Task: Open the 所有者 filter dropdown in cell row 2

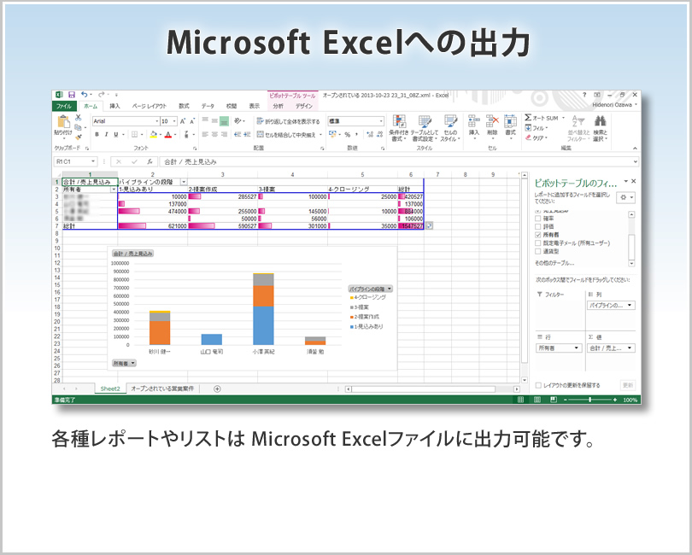Action: point(114,190)
